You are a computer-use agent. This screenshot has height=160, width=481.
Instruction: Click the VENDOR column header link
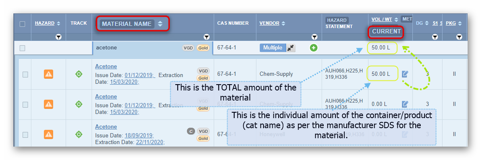[269, 23]
